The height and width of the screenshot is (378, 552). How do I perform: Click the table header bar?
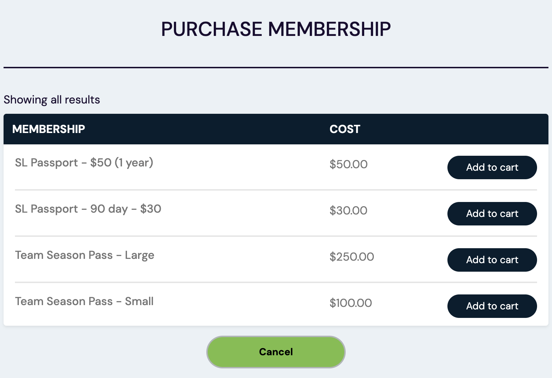coord(213,129)
